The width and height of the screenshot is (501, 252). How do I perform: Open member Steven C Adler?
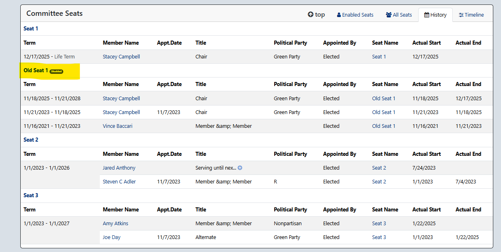[x=119, y=182]
